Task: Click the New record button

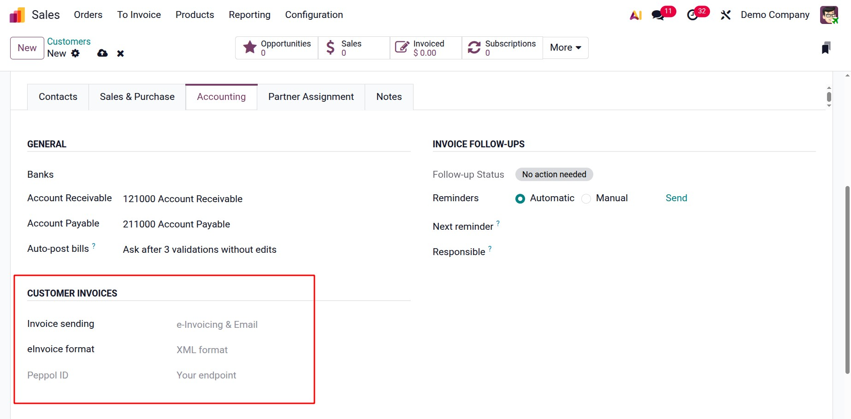Action: [x=27, y=48]
